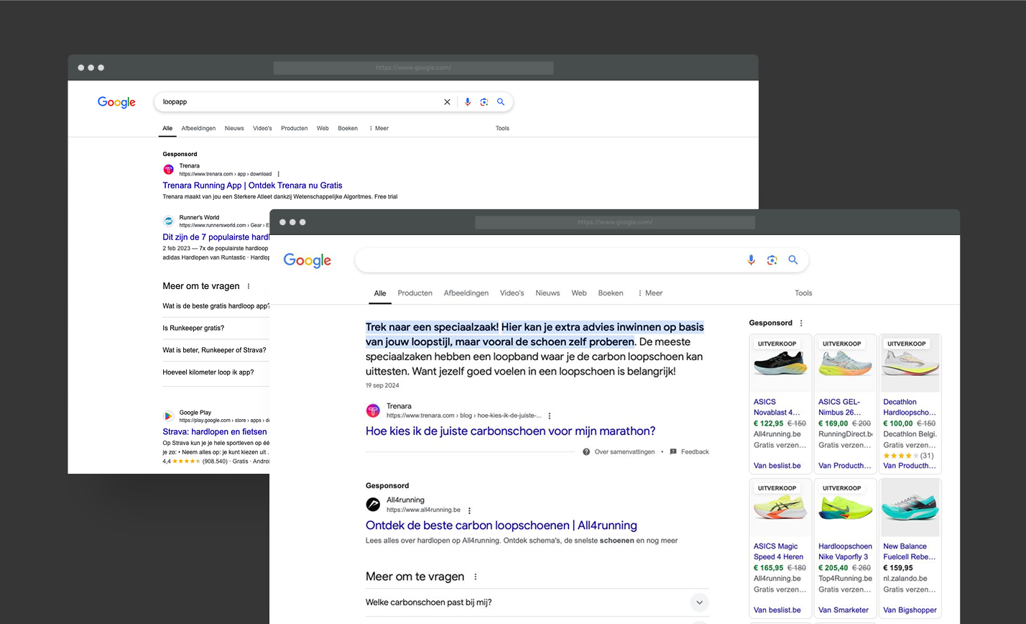Image resolution: width=1026 pixels, height=624 pixels.
Task: Open Decathlon Hardloopschoenen product thumbnail
Action: click(910, 363)
